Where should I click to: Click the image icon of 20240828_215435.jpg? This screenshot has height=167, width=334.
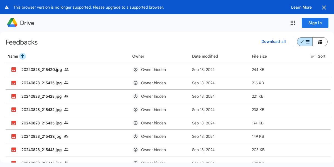[x=14, y=123]
